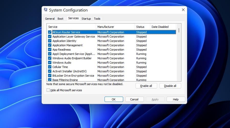Click the Apply button

[155, 99]
